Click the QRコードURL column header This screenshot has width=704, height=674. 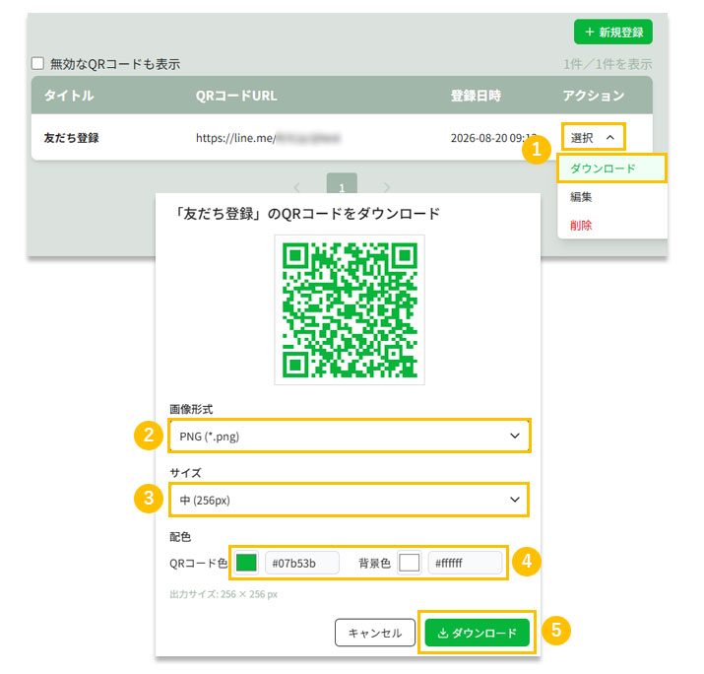[x=236, y=96]
